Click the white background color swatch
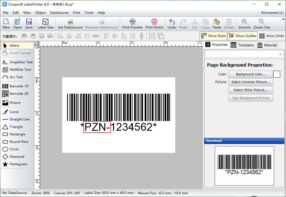This screenshot has height=197, width=286. pyautogui.click(x=277, y=74)
